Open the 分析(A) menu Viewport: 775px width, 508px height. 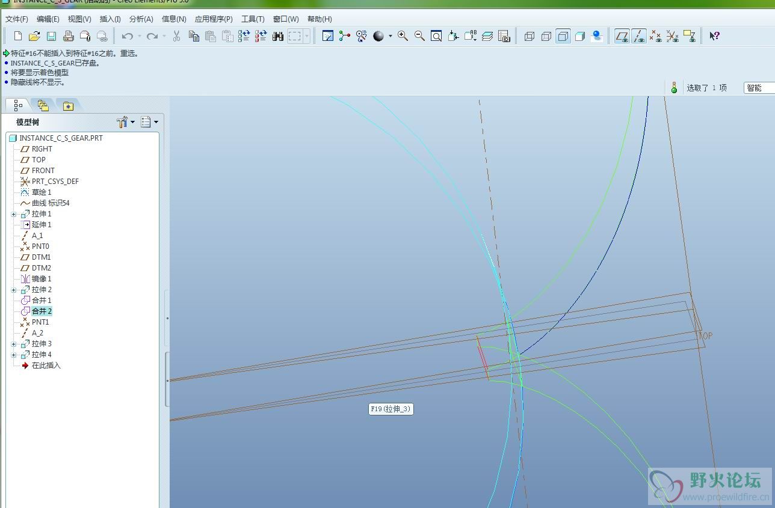click(x=141, y=19)
